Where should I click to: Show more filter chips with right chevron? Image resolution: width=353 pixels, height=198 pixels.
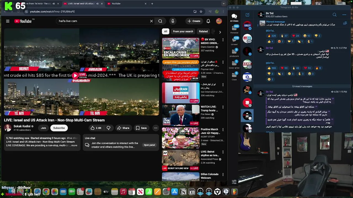pos(220,32)
